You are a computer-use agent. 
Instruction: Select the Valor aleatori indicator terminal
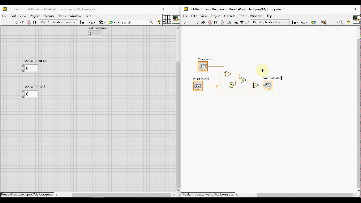coord(268,85)
